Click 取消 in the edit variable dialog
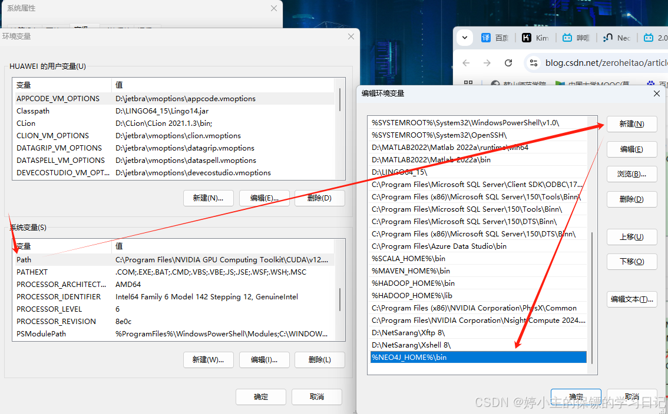Image resolution: width=668 pixels, height=414 pixels. click(631, 396)
